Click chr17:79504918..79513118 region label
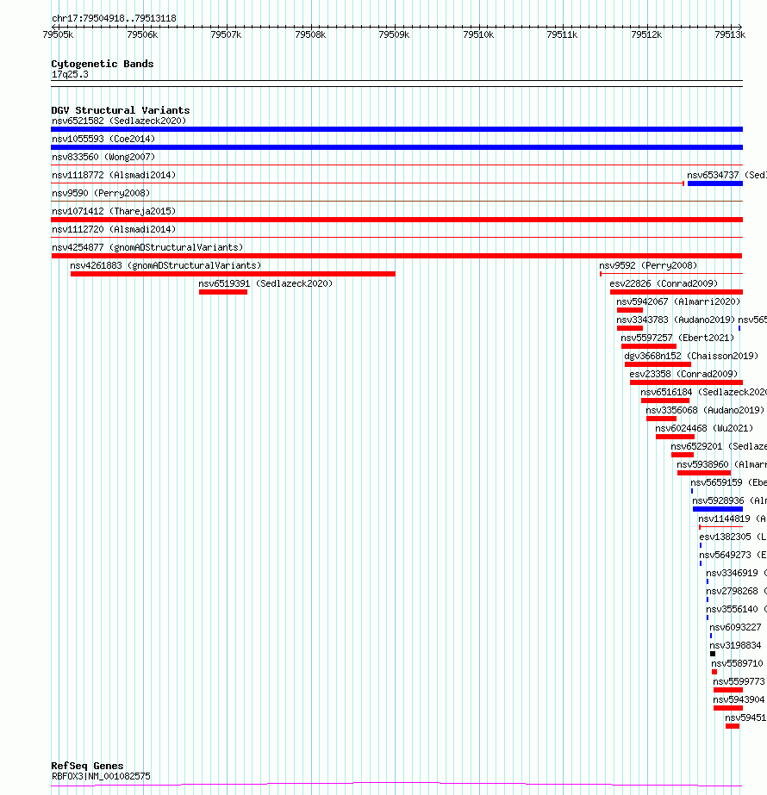The height and width of the screenshot is (795, 767). coord(114,18)
